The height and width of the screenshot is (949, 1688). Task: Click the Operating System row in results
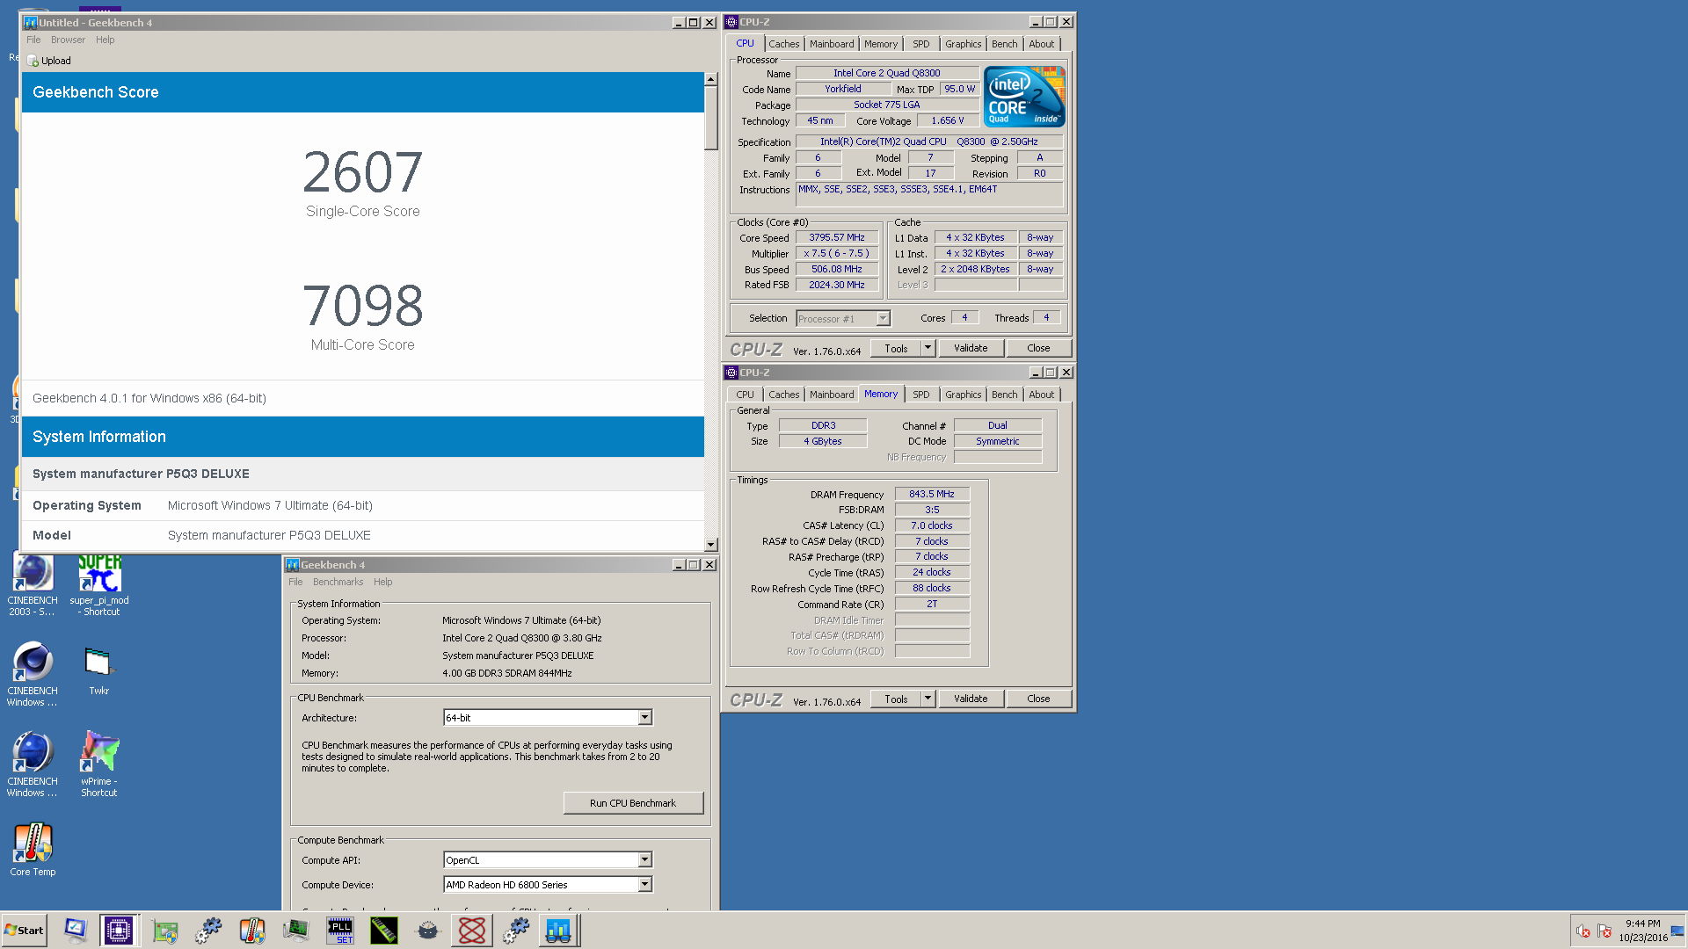click(362, 505)
